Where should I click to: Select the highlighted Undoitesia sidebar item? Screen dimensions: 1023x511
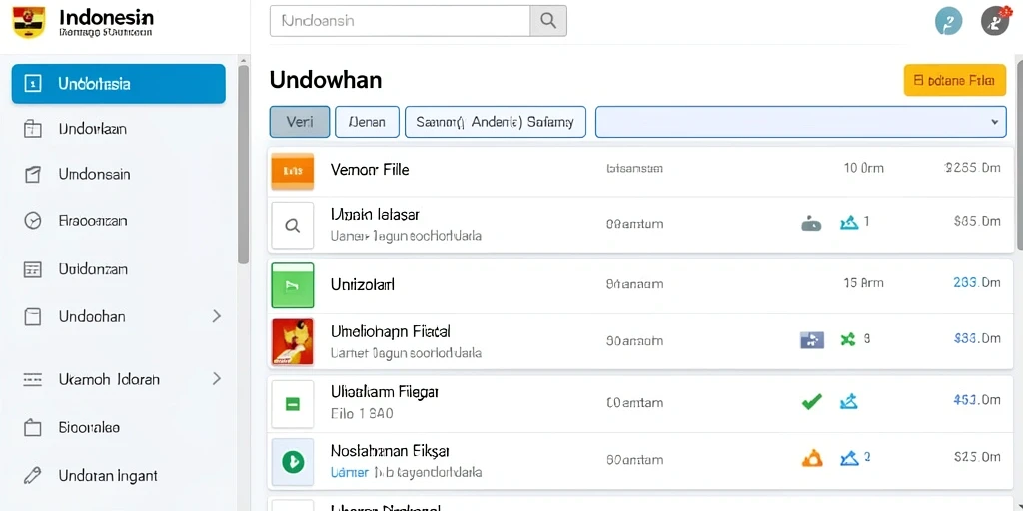pos(119,84)
